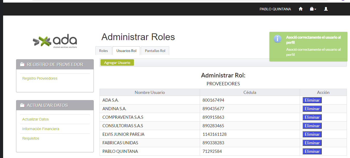Click Eliminar for ELVIS JUNIOR PAREJA
350x158 pixels.
coord(312,134)
